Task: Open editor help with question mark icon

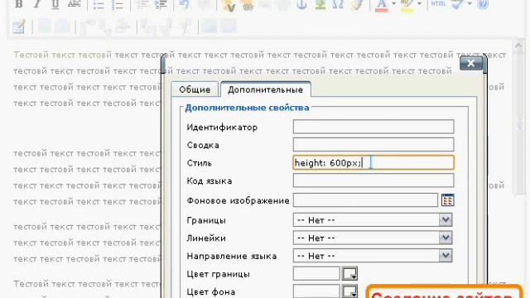Action: click(x=483, y=4)
